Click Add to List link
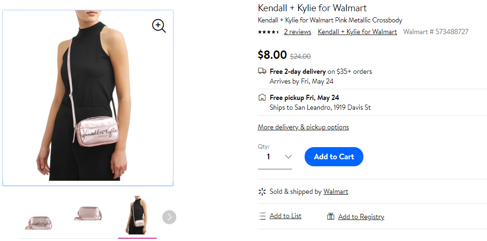The width and height of the screenshot is (487, 241). pos(285,216)
